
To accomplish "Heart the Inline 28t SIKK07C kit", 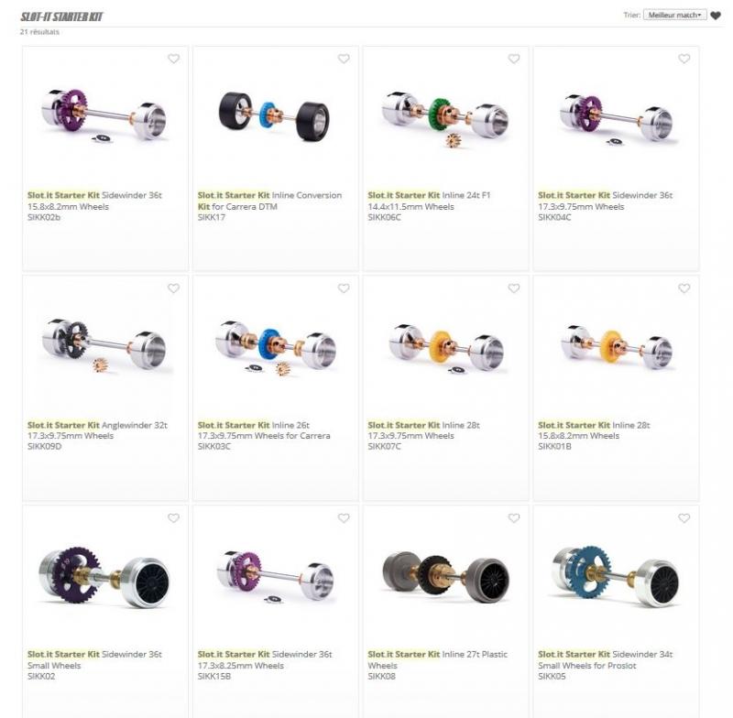I will coord(514,288).
